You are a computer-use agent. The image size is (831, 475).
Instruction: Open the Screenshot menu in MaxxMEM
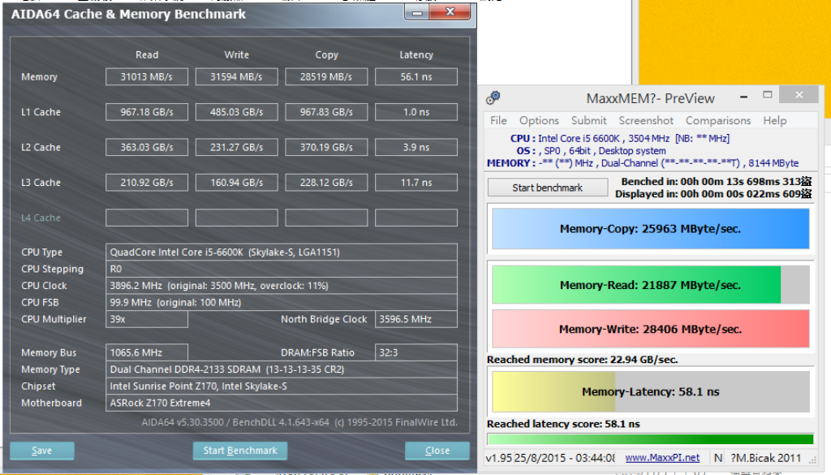[646, 120]
